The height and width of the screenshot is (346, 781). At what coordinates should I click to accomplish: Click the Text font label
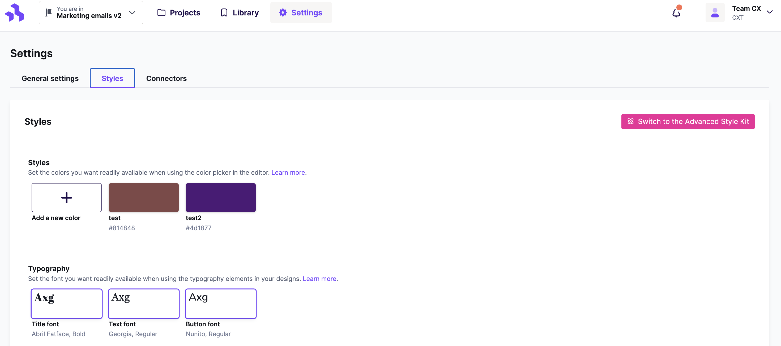(122, 324)
